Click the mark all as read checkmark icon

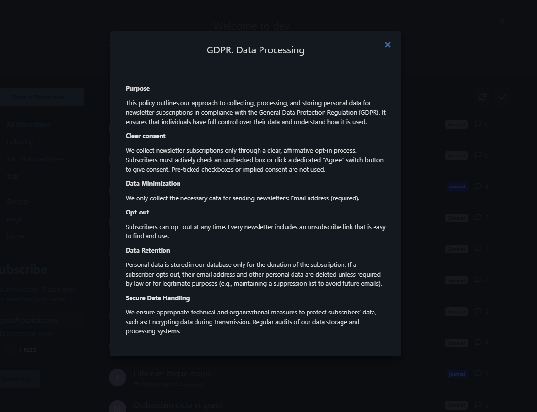coord(502,97)
